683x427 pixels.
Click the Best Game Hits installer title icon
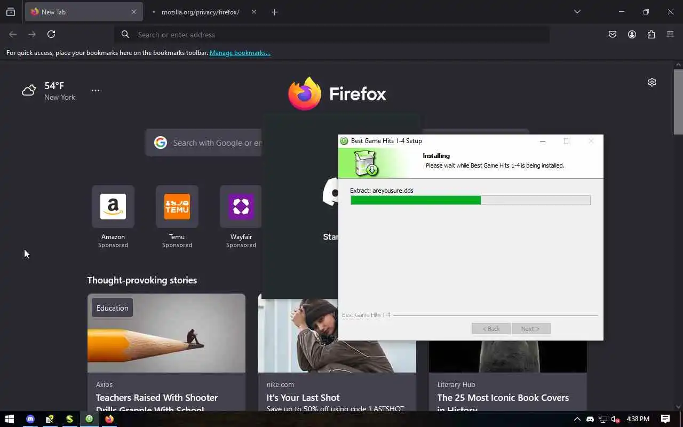(x=344, y=141)
